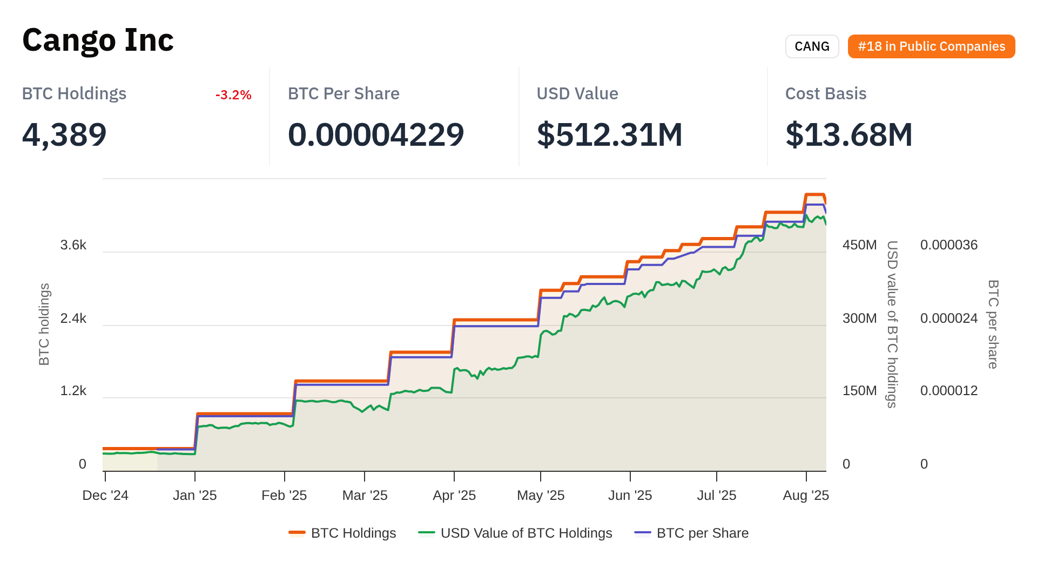
Task: Click the BTC Holdings card label
Action: coord(74,94)
